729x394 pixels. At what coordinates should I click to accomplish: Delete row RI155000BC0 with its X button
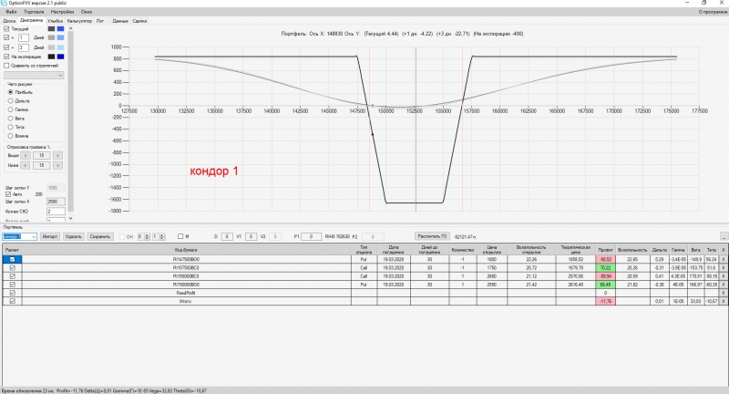tap(723, 275)
